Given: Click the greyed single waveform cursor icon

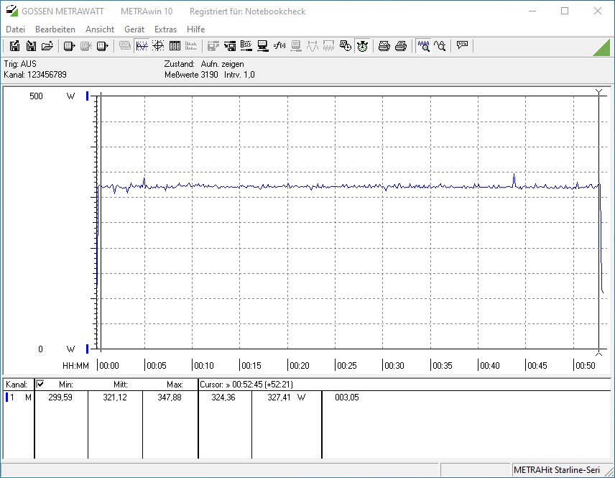Looking at the screenshot, I should coord(313,46).
